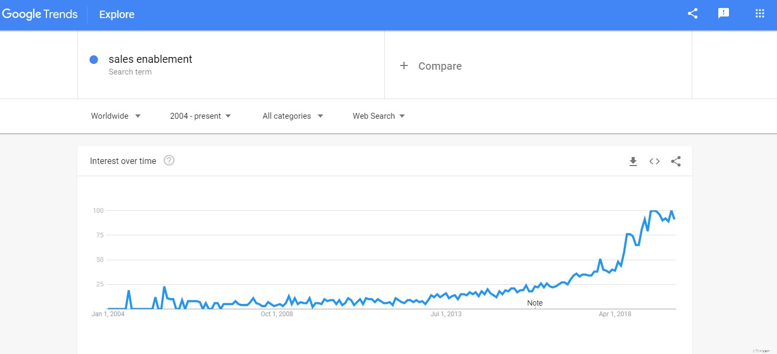Share the trends report from the header
The image size is (777, 354).
tap(692, 13)
